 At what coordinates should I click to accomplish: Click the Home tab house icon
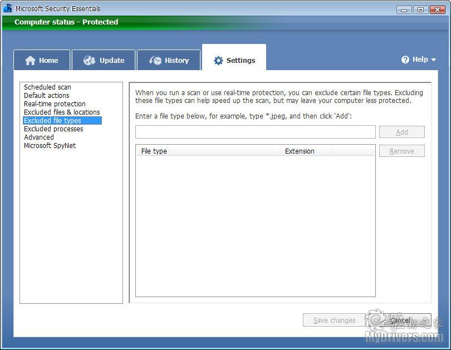(30, 61)
